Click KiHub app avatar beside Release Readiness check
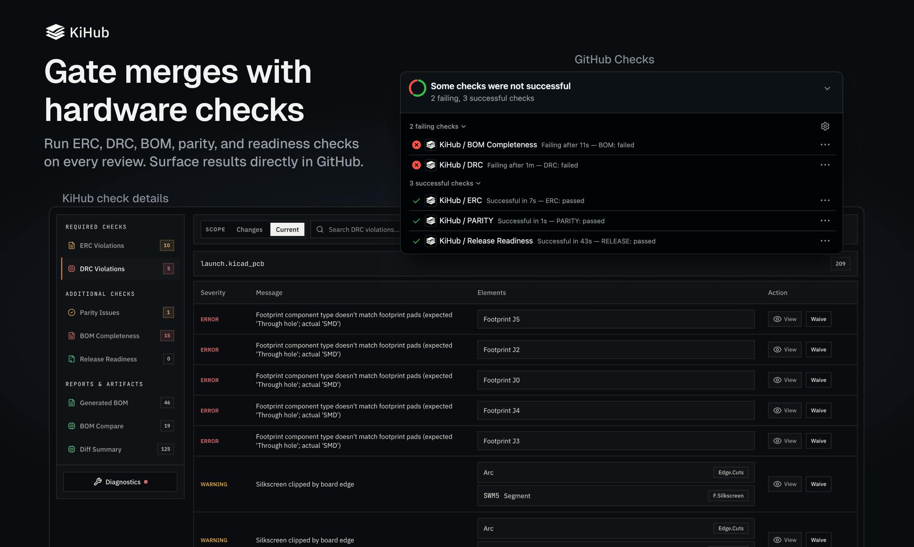The height and width of the screenshot is (547, 914). pyautogui.click(x=430, y=241)
